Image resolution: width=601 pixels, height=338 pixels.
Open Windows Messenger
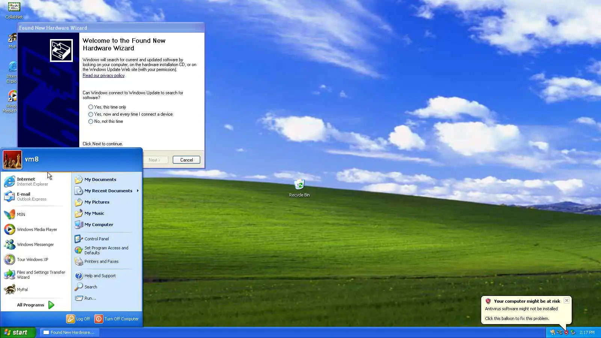click(x=36, y=244)
